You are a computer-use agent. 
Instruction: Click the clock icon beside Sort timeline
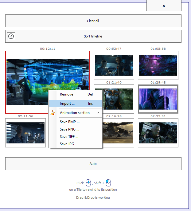[x=11, y=36]
